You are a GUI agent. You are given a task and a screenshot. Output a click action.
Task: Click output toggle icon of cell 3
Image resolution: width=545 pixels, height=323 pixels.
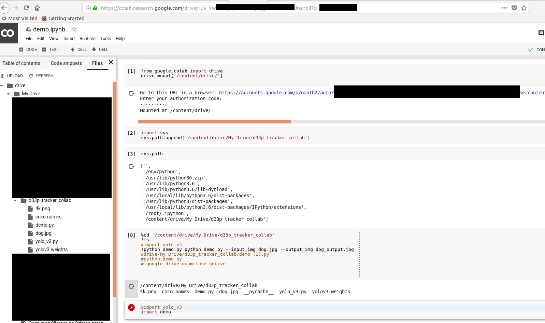[x=132, y=166]
